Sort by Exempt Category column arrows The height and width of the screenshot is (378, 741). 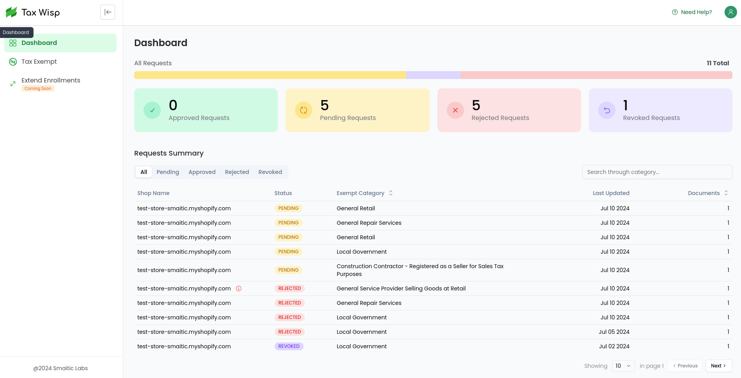[x=391, y=193]
